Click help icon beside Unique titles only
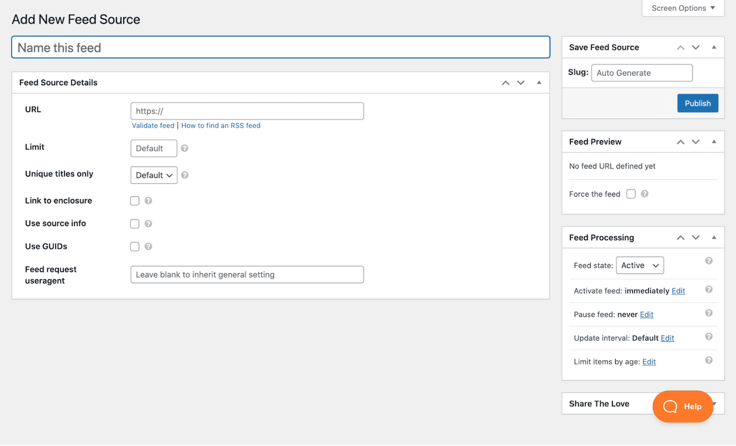The height and width of the screenshot is (446, 736). point(185,175)
